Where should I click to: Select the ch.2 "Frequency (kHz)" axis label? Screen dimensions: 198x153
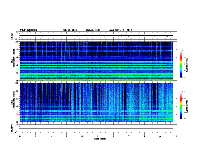tap(14, 99)
